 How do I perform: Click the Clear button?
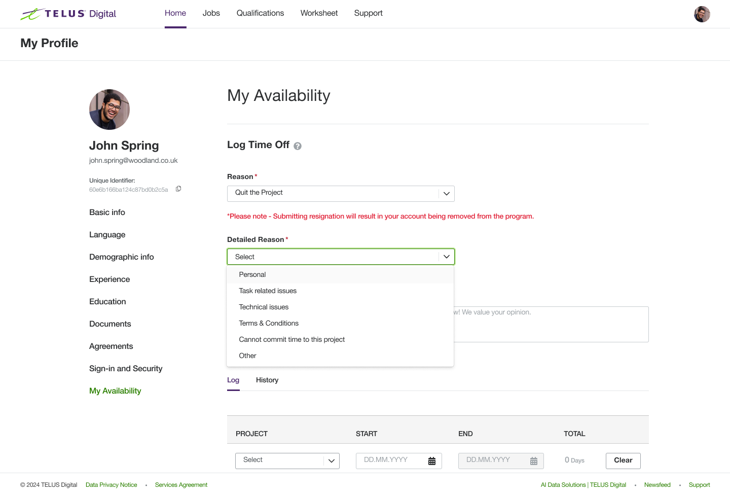tap(623, 460)
